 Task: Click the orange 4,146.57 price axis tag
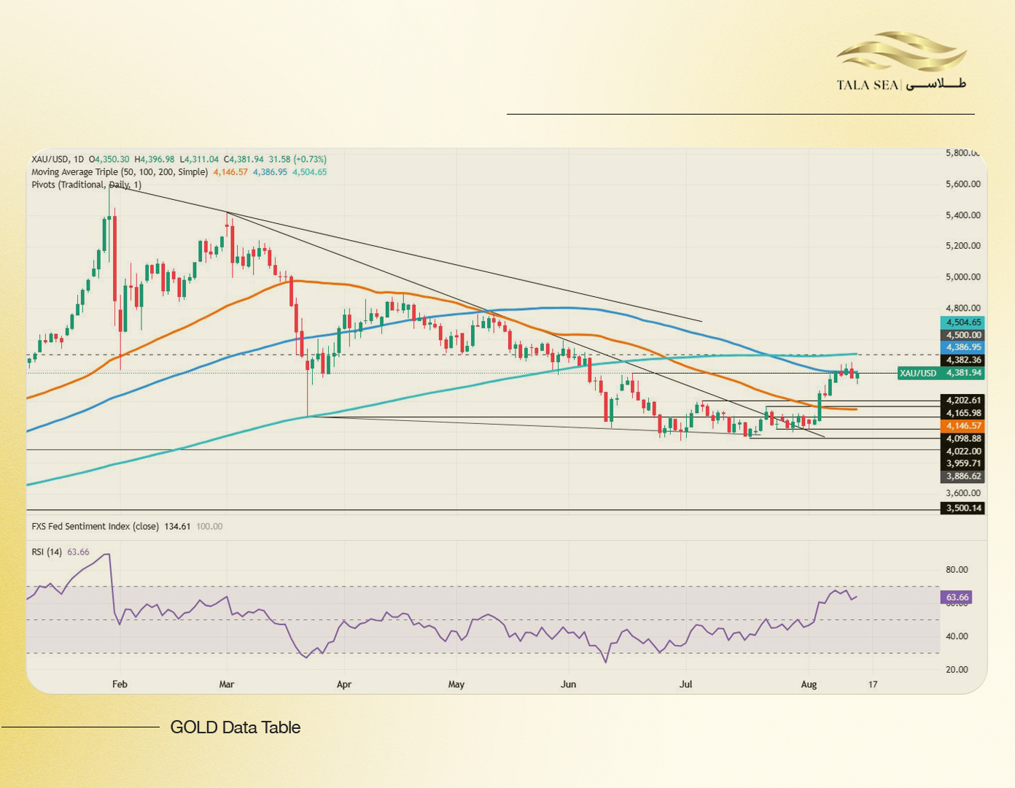click(x=962, y=425)
